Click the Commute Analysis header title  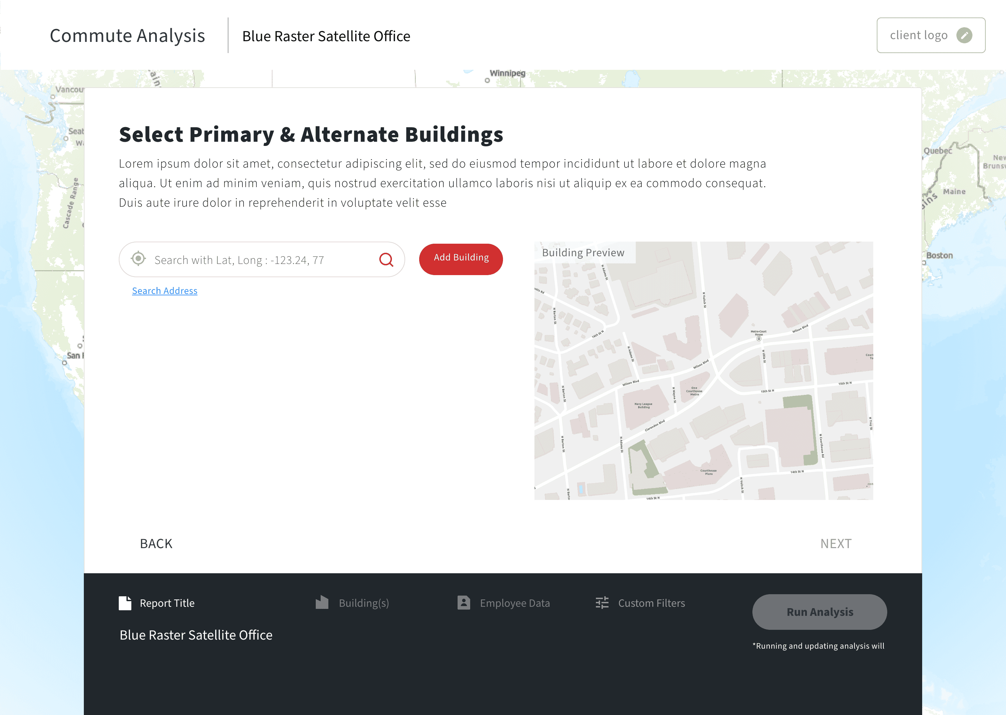[x=127, y=35]
